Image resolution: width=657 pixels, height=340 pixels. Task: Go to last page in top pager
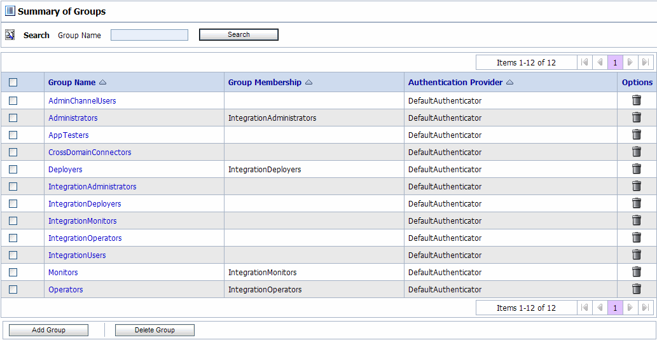click(646, 62)
